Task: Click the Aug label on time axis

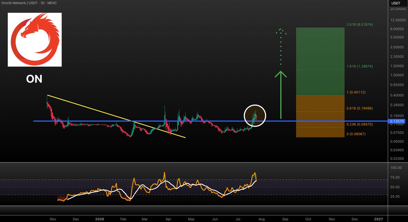Action: [261, 220]
